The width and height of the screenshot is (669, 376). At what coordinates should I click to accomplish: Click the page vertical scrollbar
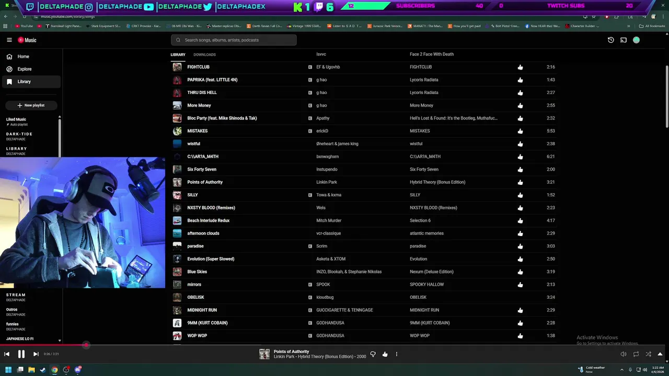666,97
